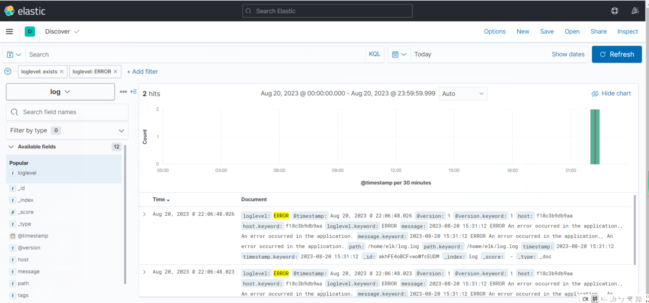Click the @timestamp date type icon
649x303 pixels.
pyautogui.click(x=13, y=236)
